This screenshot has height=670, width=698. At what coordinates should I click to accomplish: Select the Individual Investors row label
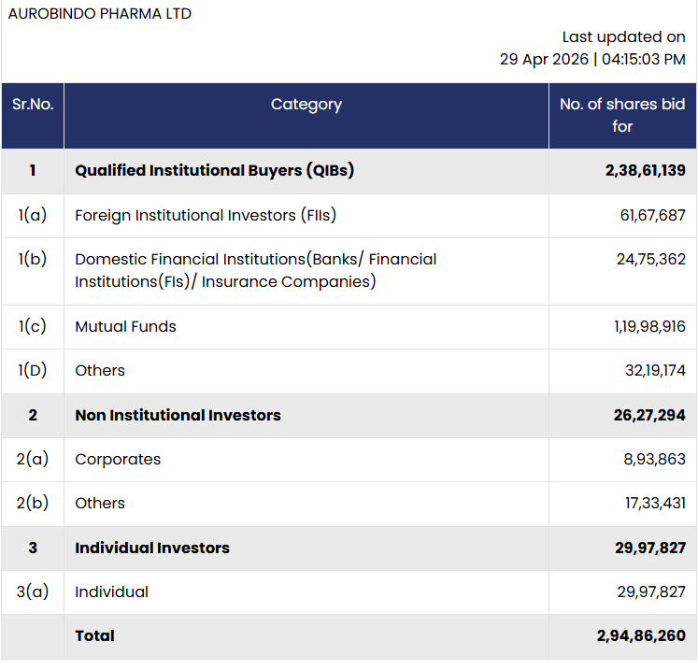coord(152,548)
